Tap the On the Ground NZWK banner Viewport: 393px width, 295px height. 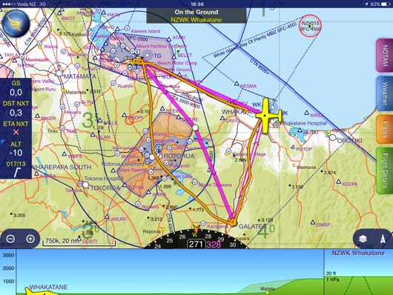click(196, 16)
